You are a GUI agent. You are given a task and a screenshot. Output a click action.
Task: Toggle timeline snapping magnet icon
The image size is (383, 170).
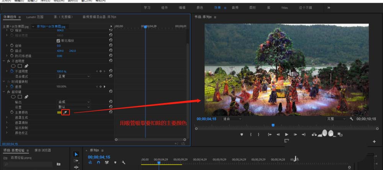pyautogui.click(x=98, y=162)
